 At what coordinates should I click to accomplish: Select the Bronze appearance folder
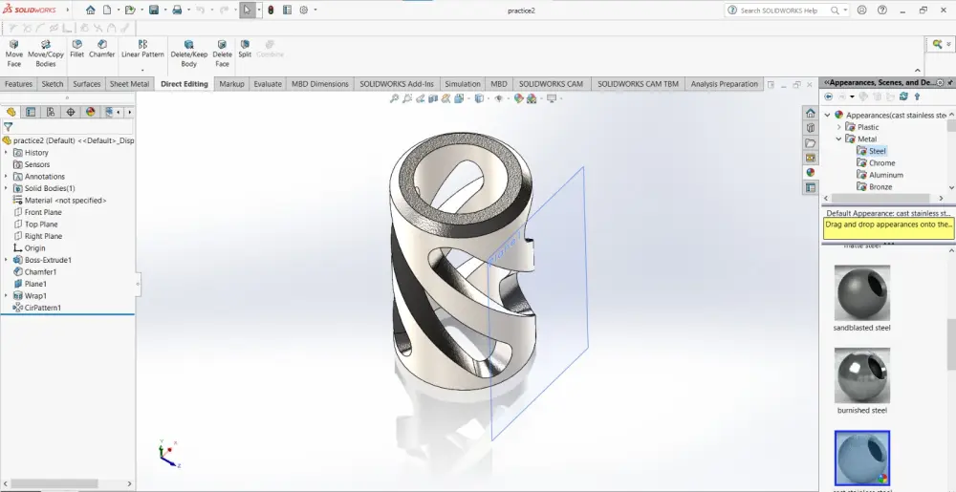875,187
